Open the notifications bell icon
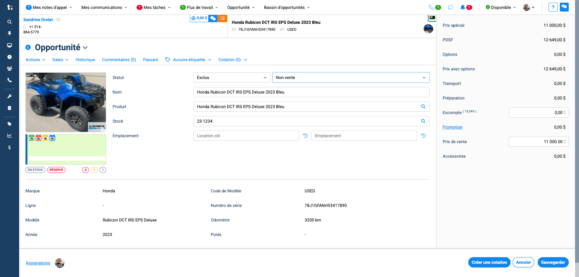The image size is (579, 277). click(463, 7)
